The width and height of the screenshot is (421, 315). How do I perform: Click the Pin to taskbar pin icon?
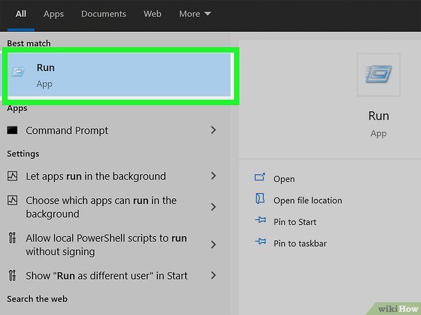tap(260, 243)
